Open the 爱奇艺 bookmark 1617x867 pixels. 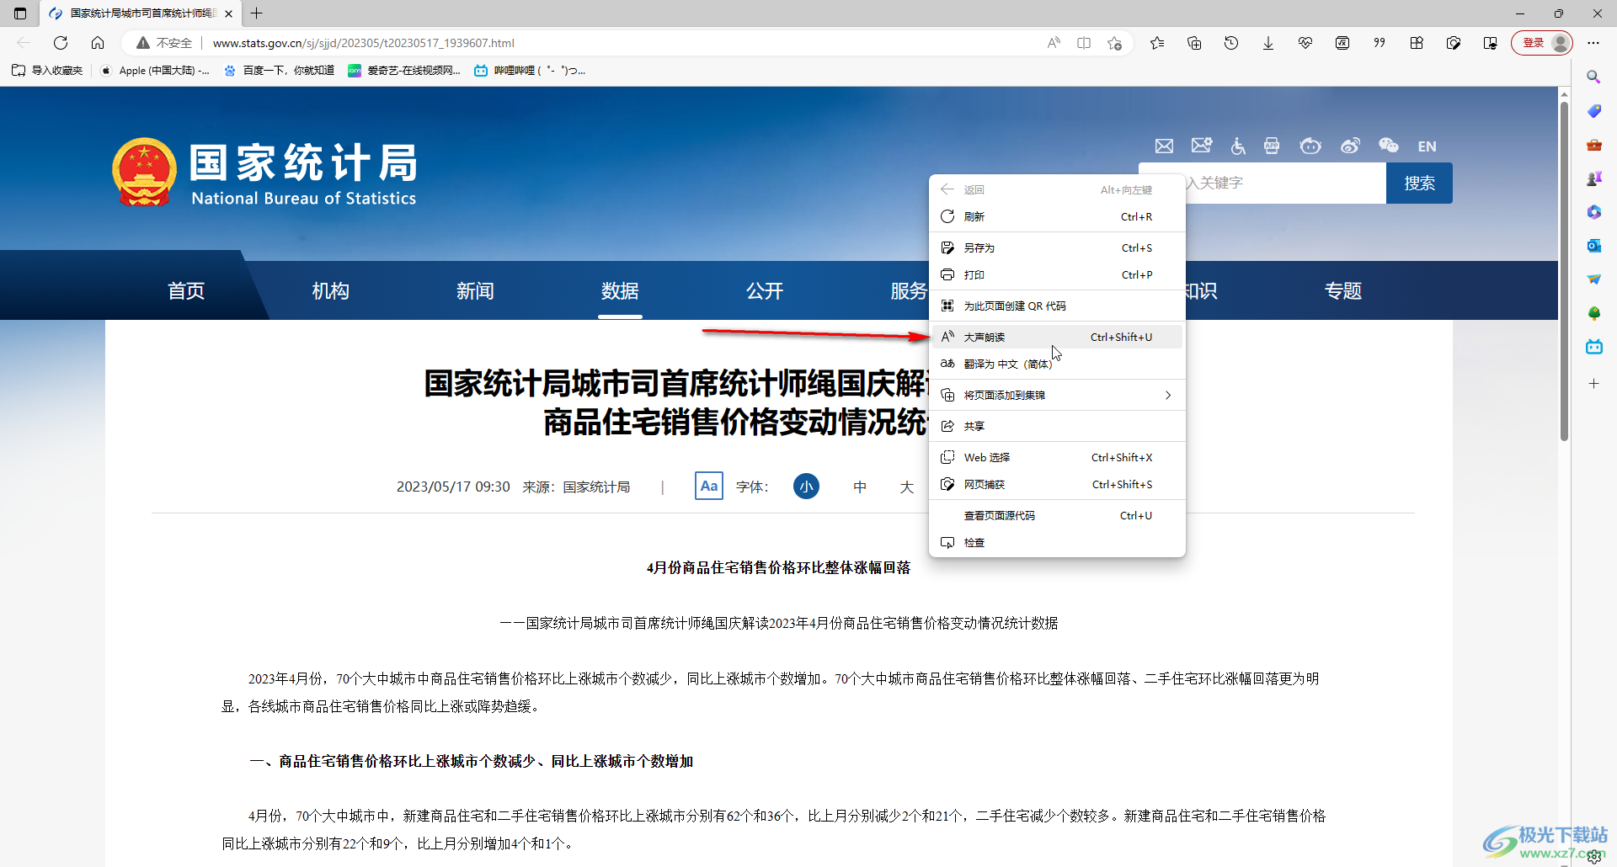[x=404, y=71]
